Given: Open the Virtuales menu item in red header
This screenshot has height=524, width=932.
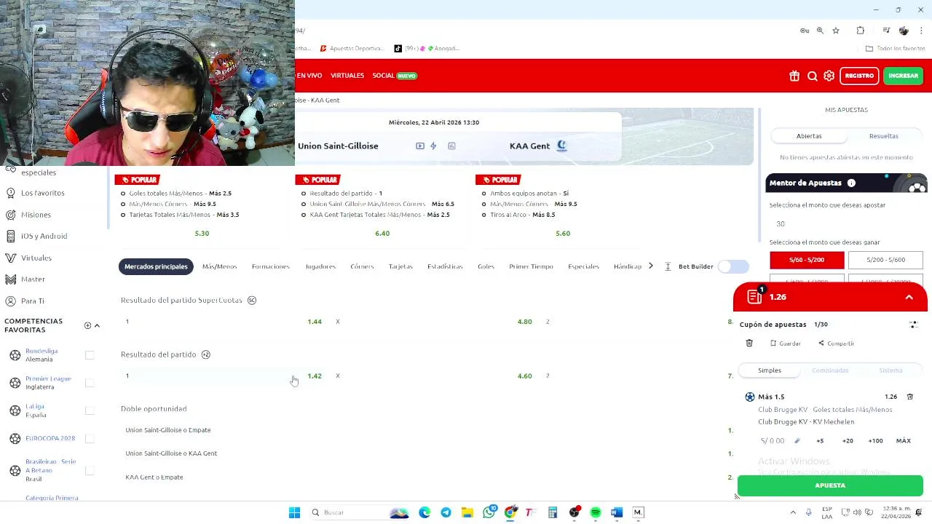Looking at the screenshot, I should [x=347, y=76].
